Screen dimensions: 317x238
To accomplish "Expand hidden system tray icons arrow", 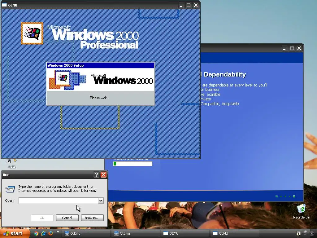I will pos(312,234).
